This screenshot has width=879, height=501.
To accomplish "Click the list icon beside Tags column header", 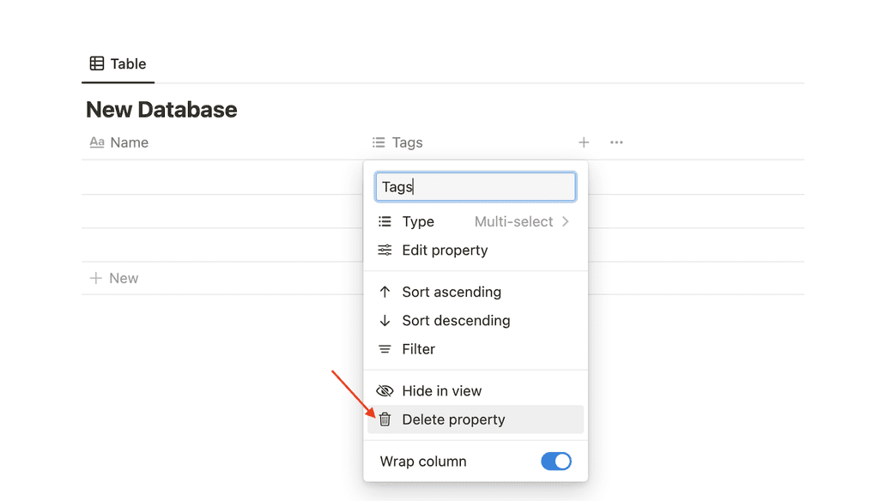I will pos(379,142).
